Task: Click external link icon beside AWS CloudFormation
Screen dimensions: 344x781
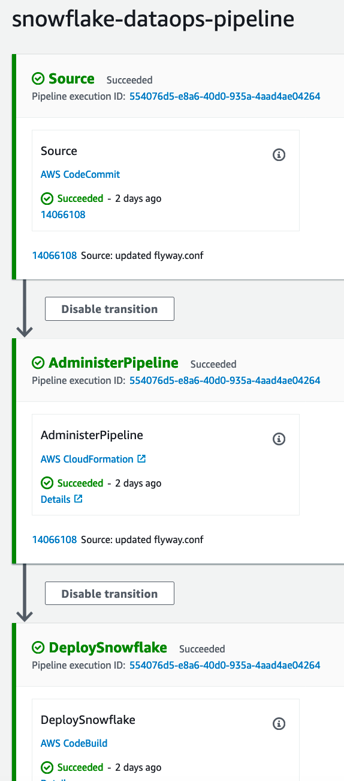Action: pyautogui.click(x=141, y=459)
